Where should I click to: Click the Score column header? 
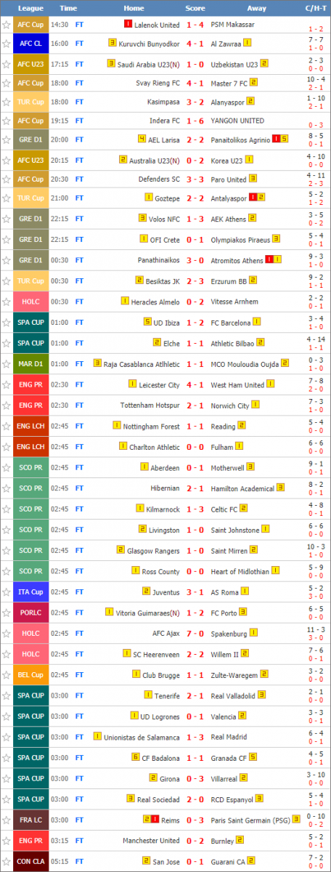tap(195, 8)
